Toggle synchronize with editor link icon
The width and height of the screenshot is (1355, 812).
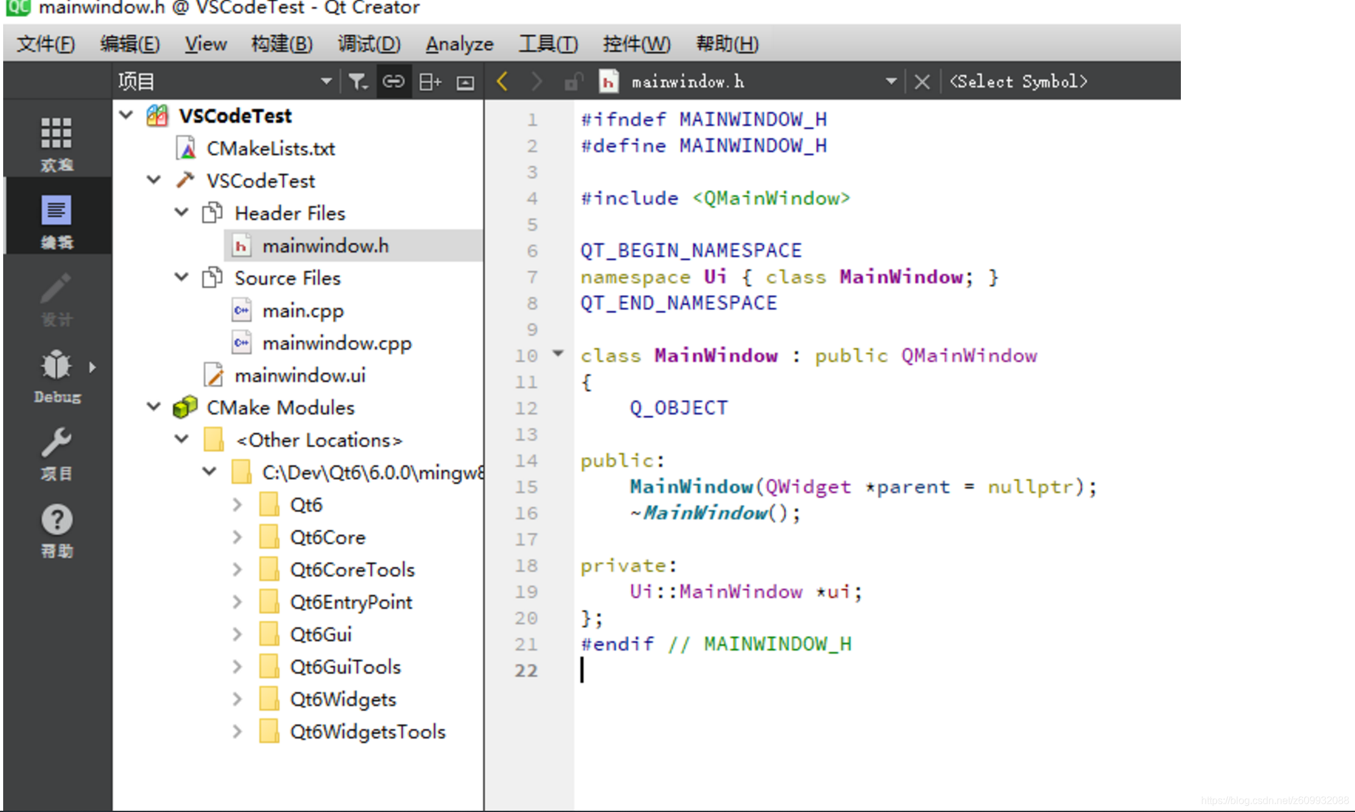(393, 82)
